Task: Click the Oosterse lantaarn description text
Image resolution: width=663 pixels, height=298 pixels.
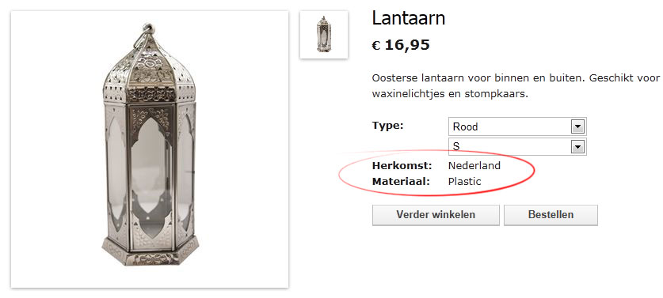Action: (516, 85)
